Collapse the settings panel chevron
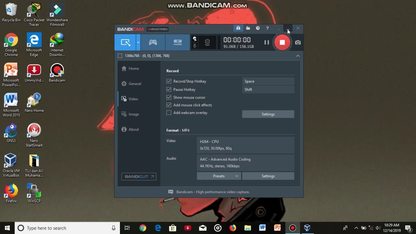 click(x=298, y=56)
